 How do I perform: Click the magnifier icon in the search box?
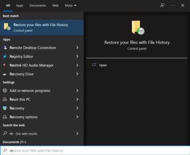click(5, 150)
